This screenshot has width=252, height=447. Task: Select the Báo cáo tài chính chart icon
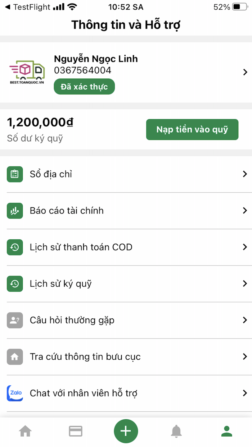point(15,211)
